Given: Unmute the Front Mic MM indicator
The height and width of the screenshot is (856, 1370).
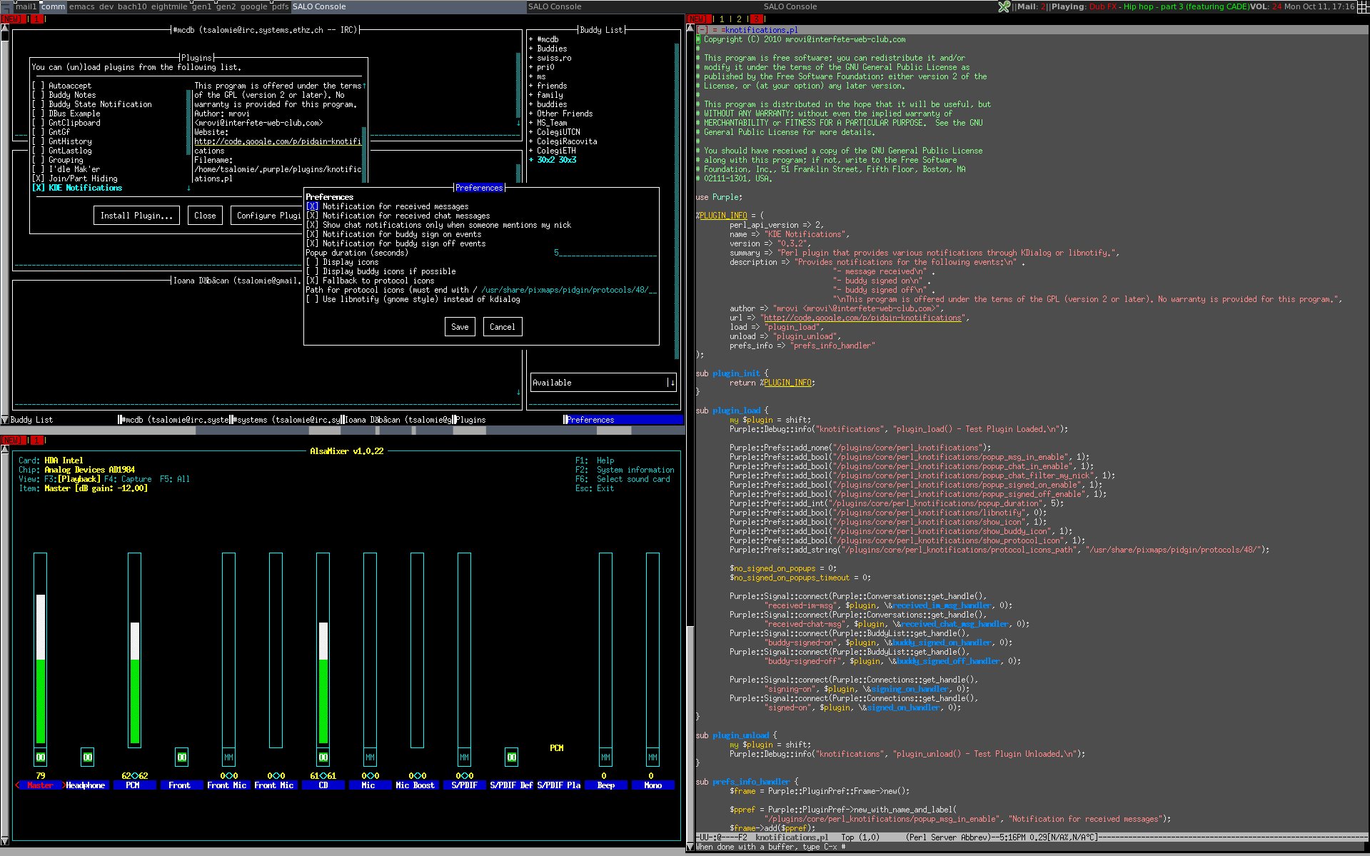Looking at the screenshot, I should (228, 757).
